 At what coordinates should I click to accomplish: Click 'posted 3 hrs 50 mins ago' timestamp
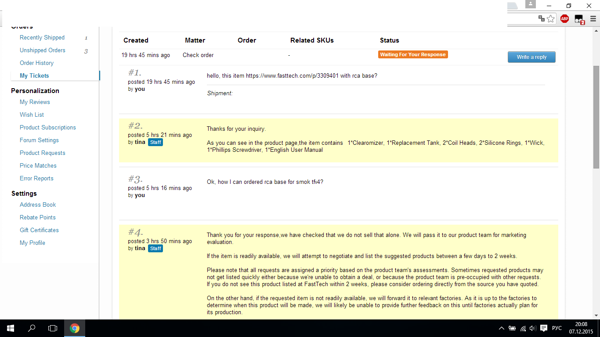pos(160,241)
